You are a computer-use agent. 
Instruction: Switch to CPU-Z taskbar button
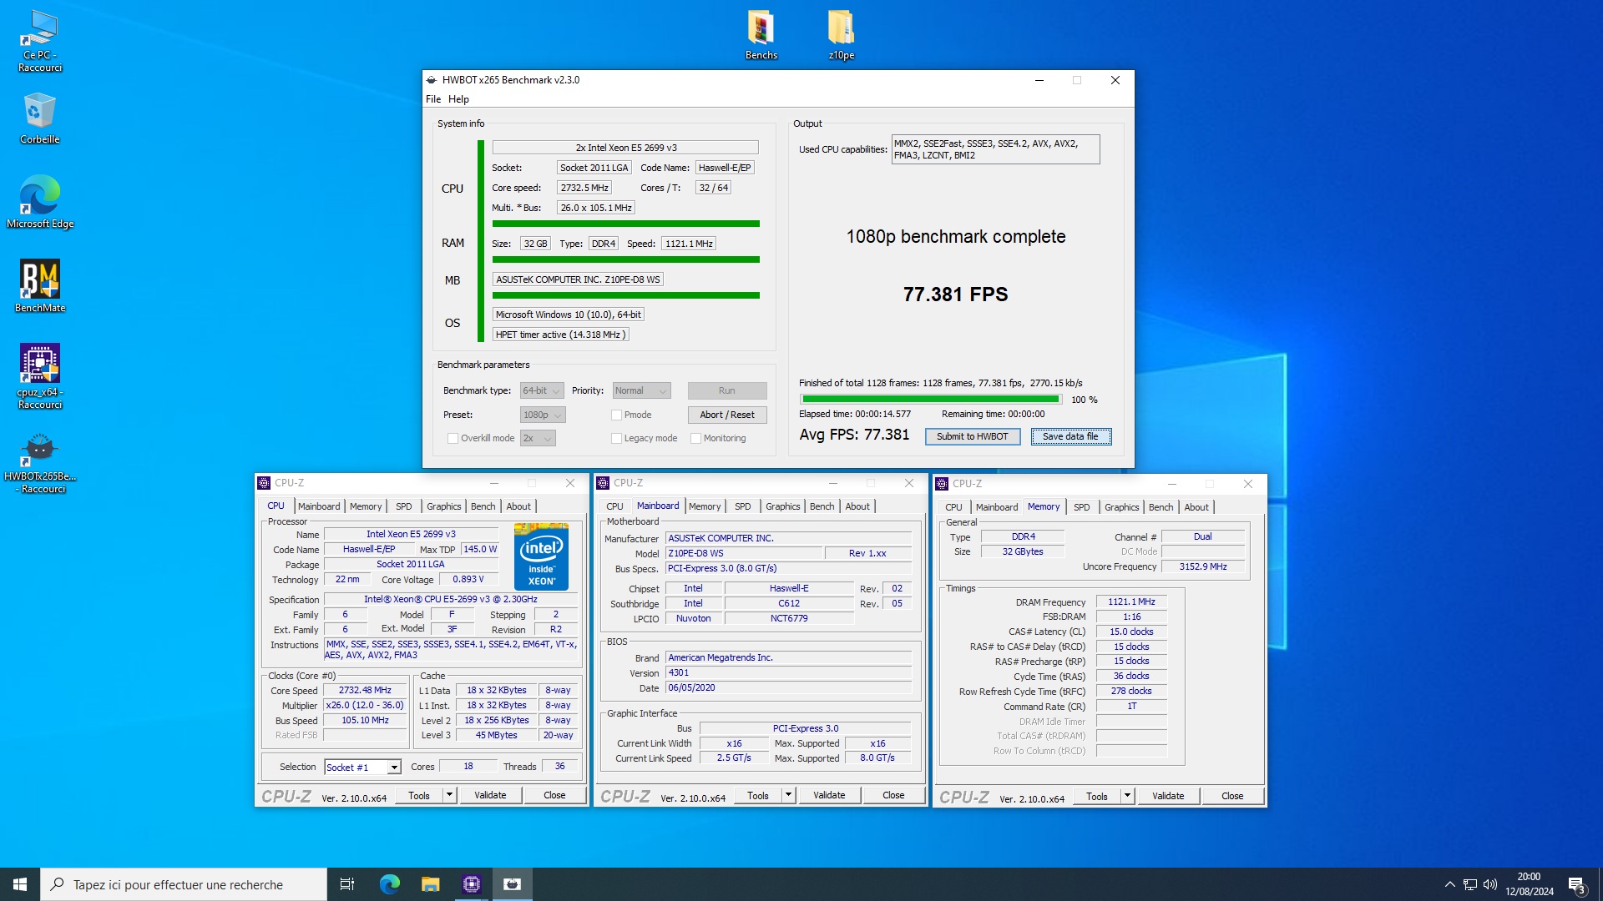coord(472,884)
